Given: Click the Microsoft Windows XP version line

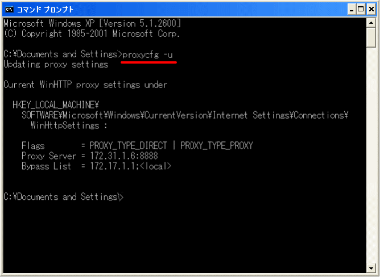Looking at the screenshot, I should [x=92, y=23].
